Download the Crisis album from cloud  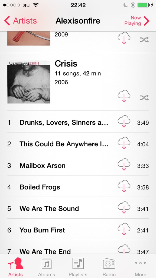[x=124, y=96]
